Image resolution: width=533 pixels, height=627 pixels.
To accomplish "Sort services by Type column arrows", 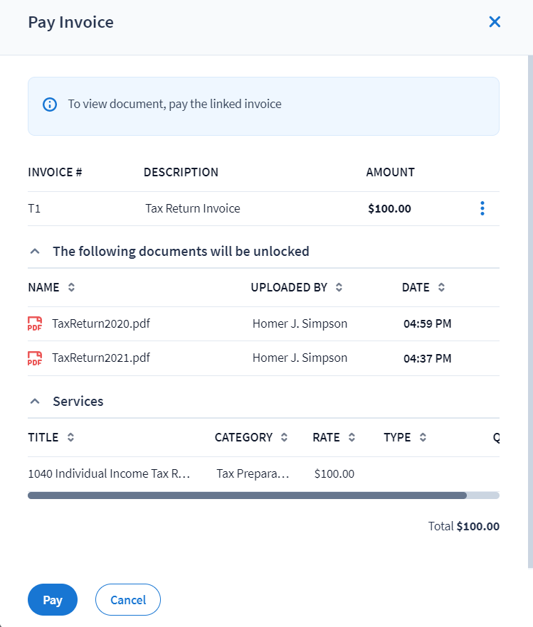I will coord(423,438).
